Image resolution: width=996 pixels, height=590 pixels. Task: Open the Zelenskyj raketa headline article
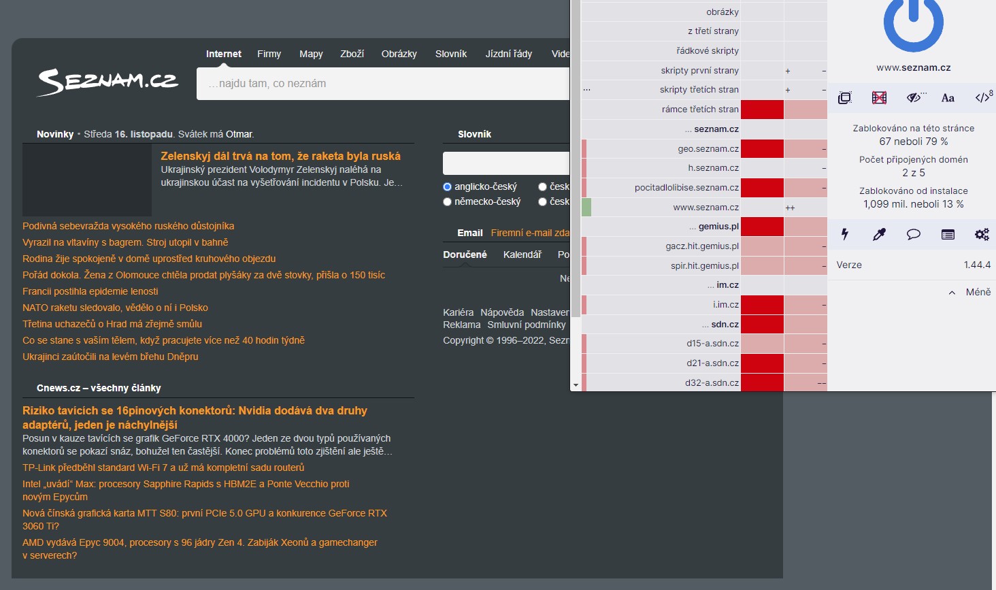coord(281,156)
